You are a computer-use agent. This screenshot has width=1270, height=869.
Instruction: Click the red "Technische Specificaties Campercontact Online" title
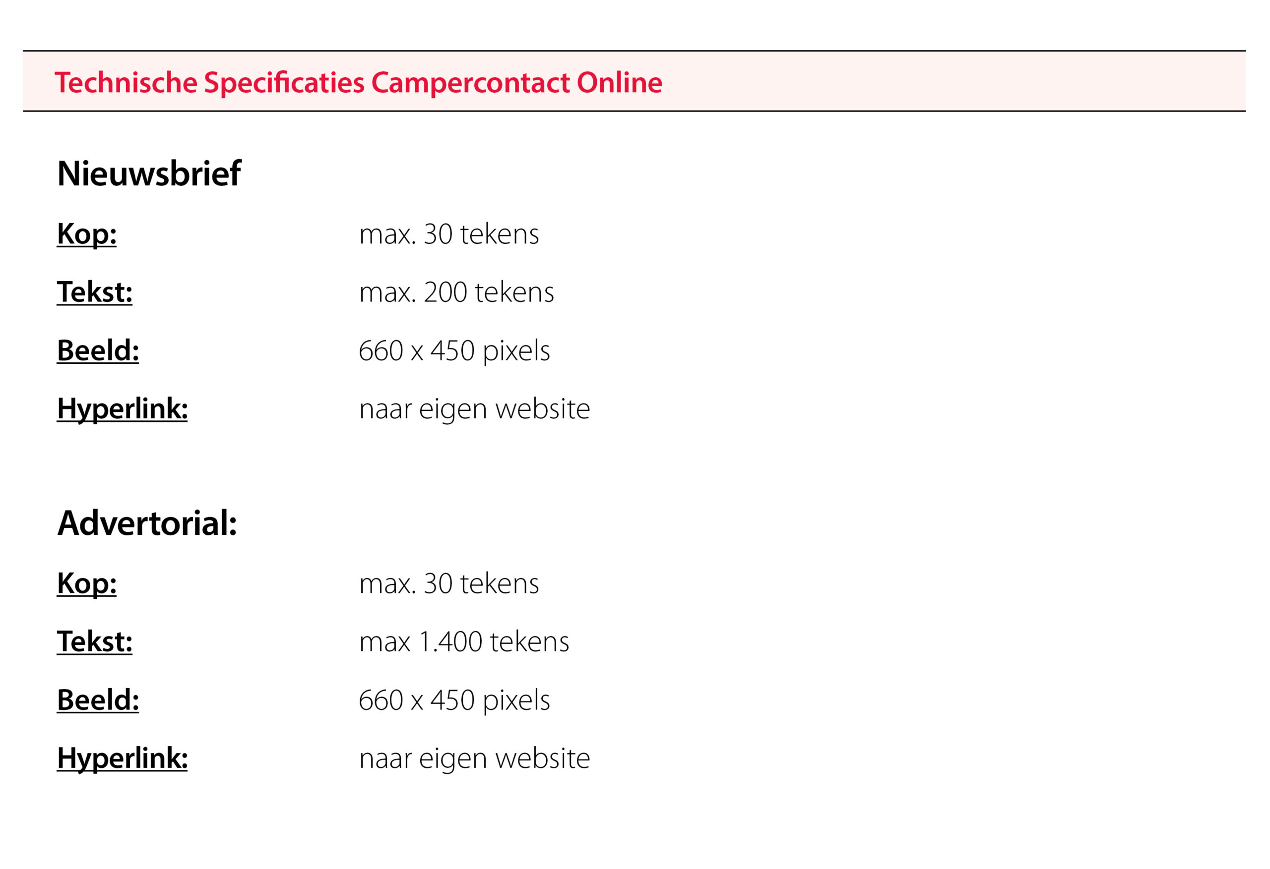click(358, 82)
